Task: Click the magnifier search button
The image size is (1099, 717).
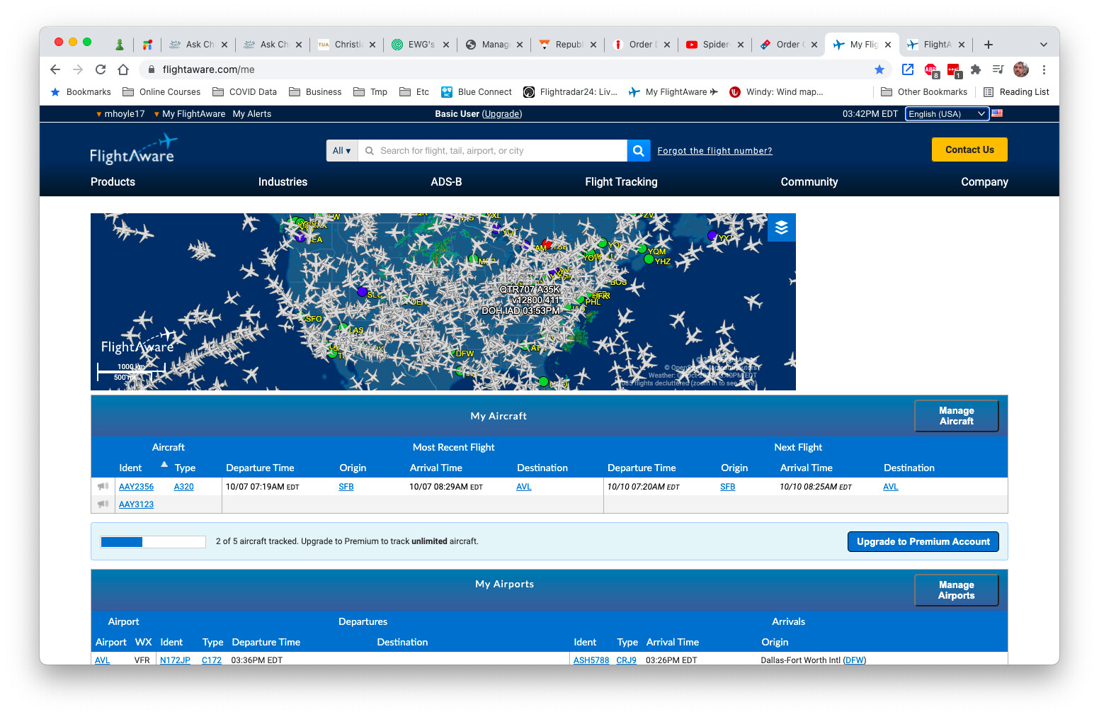Action: pyautogui.click(x=638, y=150)
